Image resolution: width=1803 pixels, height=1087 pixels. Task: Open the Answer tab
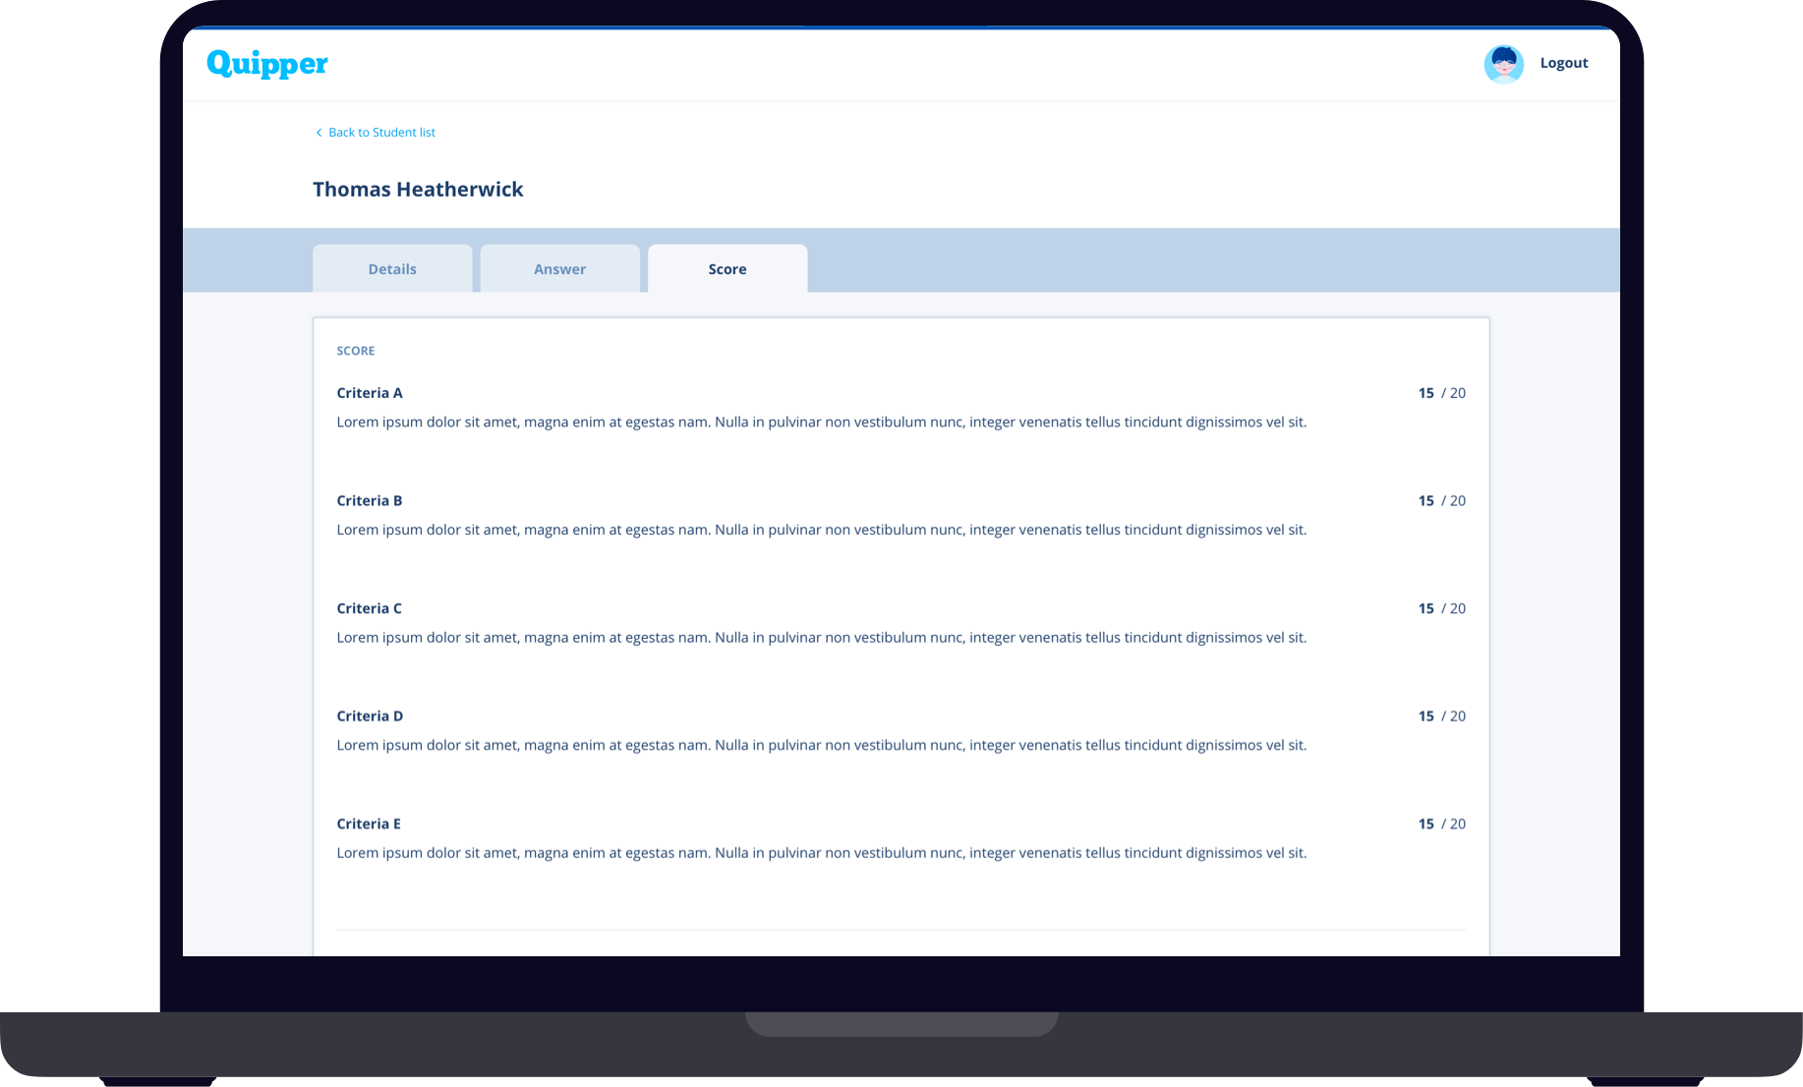(x=559, y=269)
